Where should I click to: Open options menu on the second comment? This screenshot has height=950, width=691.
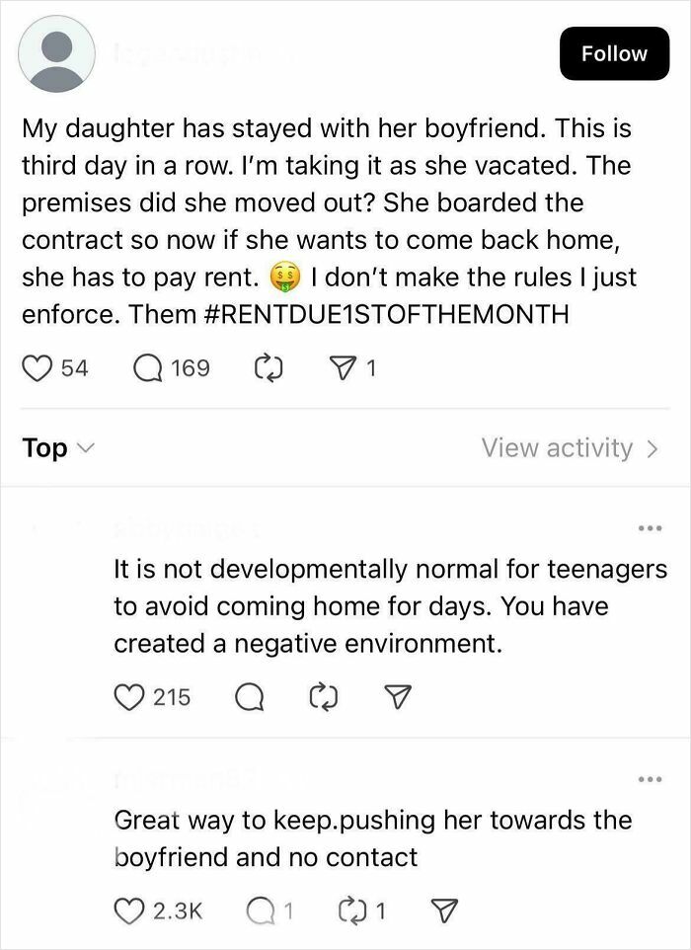pos(650,779)
